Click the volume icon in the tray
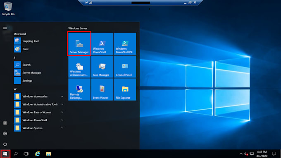281x158 pixels. coord(246,154)
